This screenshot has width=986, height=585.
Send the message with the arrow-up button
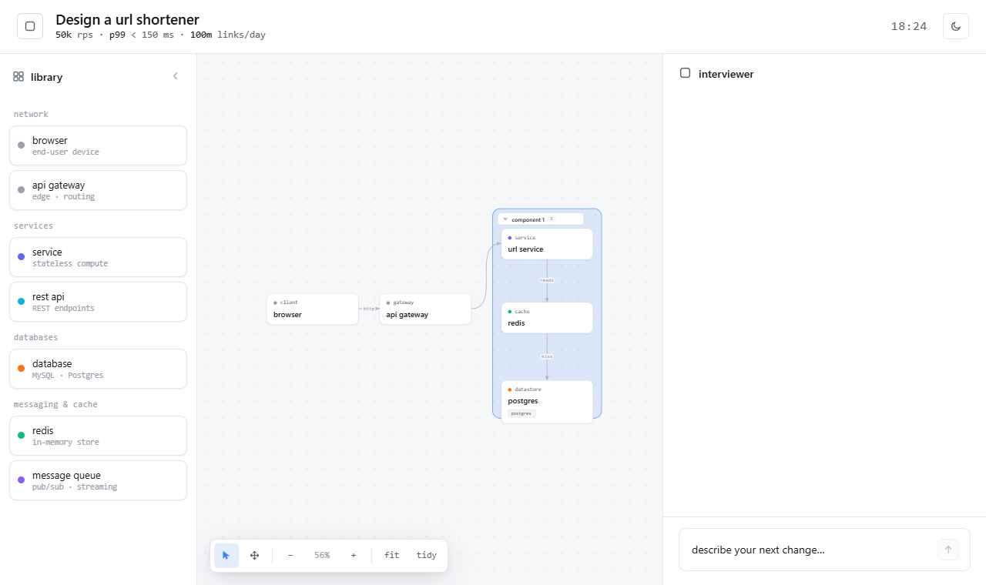click(948, 550)
